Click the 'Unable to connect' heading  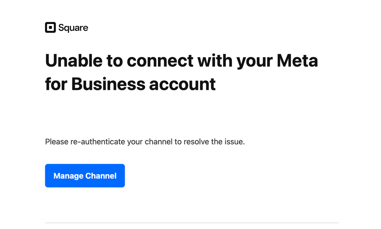181,72
